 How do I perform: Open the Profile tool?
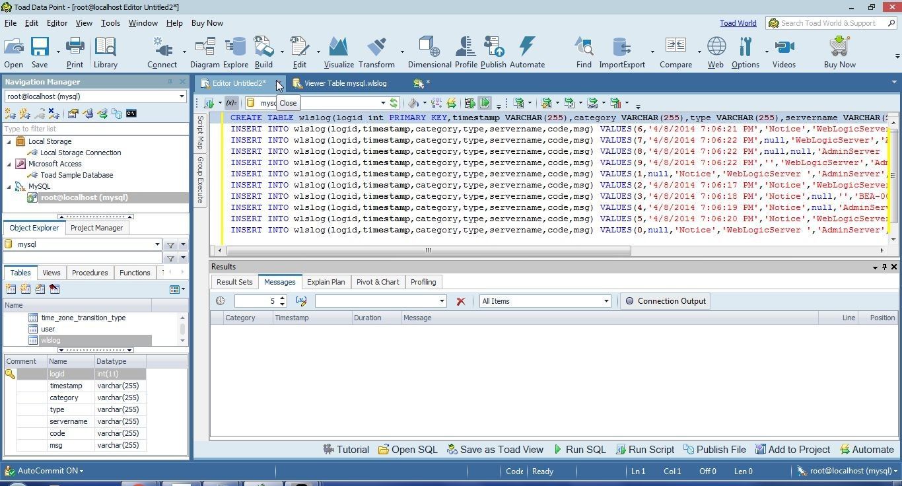pyautogui.click(x=466, y=53)
